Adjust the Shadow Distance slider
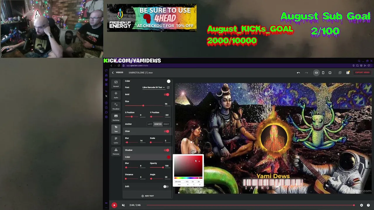The width and height of the screenshot is (374, 210). tap(131, 179)
